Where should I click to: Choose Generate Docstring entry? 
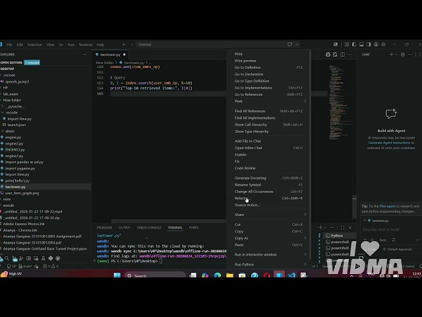point(268,178)
